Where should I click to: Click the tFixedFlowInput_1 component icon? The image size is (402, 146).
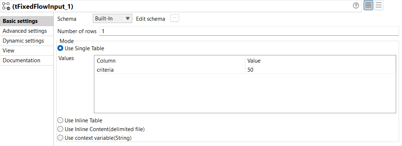tap(6, 7)
